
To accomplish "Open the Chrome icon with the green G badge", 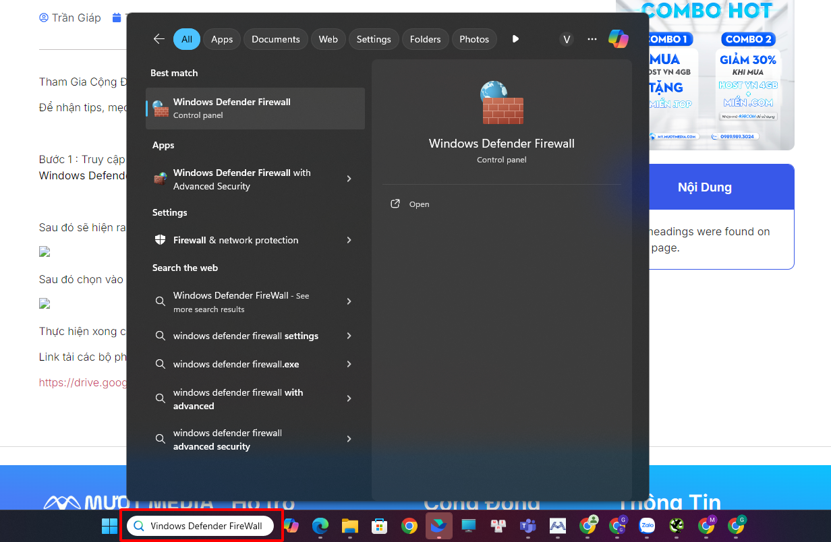I will (737, 526).
